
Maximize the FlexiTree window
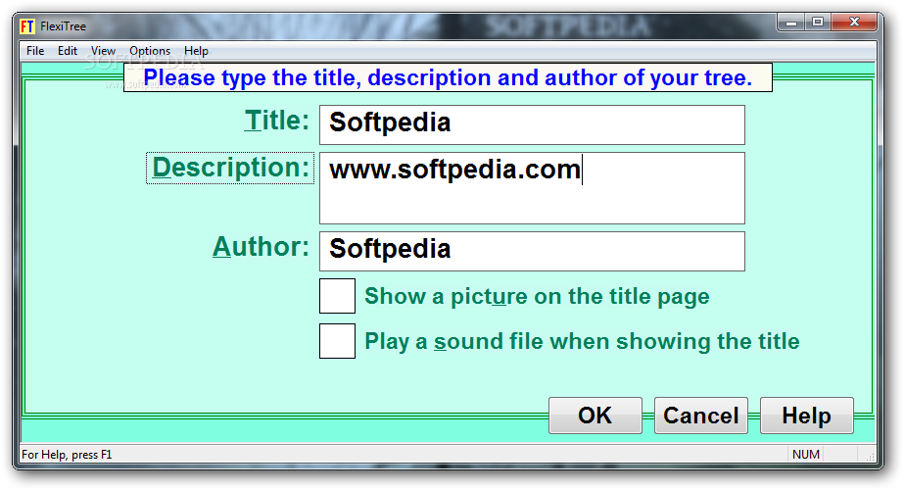tap(817, 21)
